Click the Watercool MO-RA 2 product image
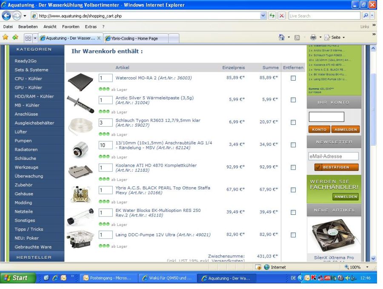Image resolution: width=383 pixels, height=289 pixels. [80, 82]
